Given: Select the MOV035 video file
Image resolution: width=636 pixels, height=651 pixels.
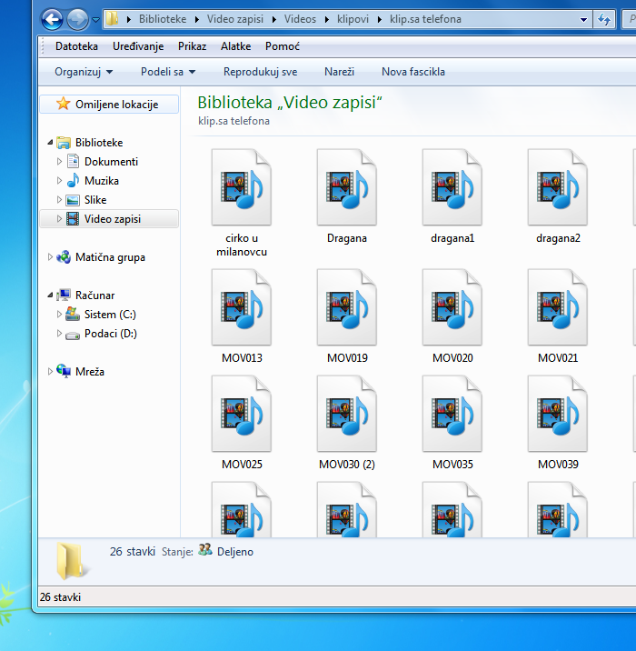Looking at the screenshot, I should coord(452,423).
